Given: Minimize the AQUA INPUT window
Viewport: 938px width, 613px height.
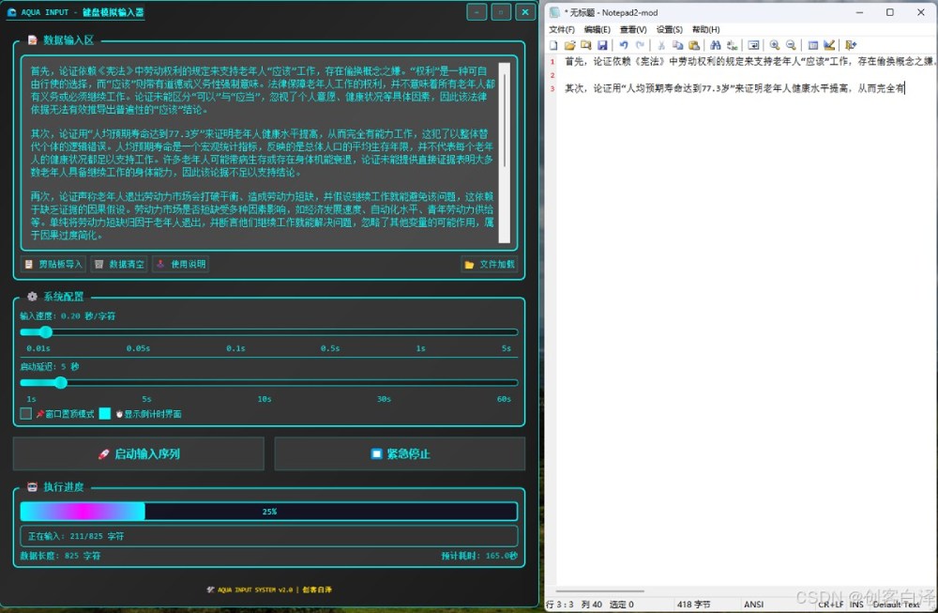Looking at the screenshot, I should pyautogui.click(x=477, y=12).
